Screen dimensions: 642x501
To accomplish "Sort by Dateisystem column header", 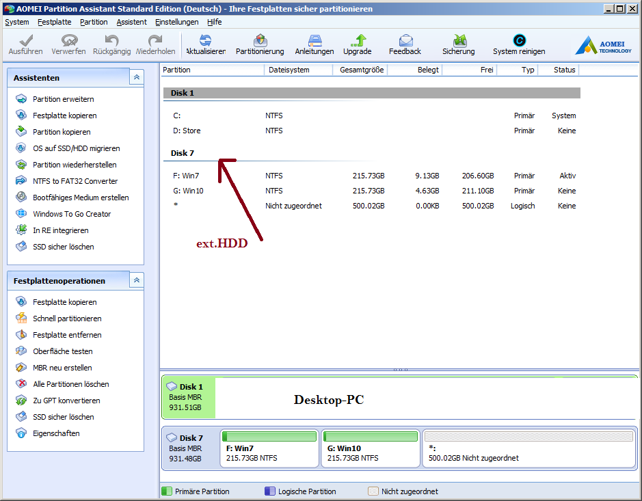I will [299, 70].
